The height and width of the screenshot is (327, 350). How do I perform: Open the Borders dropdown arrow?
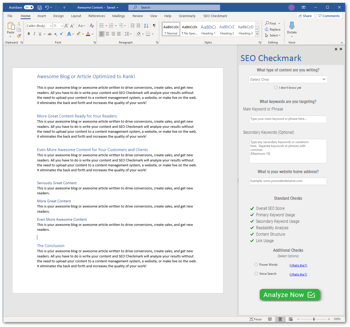pos(153,34)
